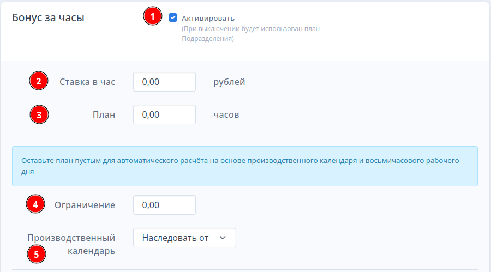Click the Ограничение field label

pyautogui.click(x=85, y=205)
